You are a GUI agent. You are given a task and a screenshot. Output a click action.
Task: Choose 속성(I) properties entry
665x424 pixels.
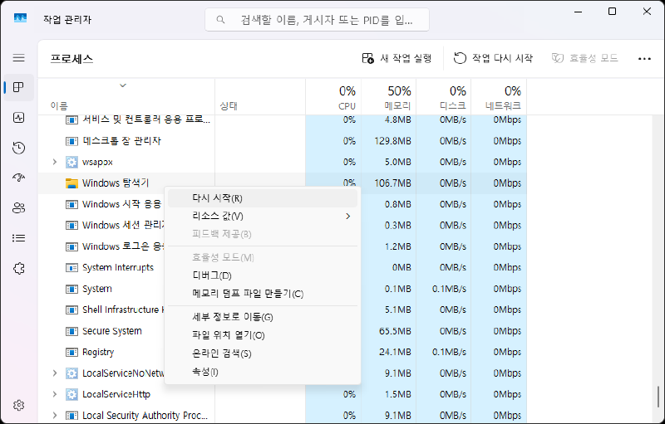pos(263,372)
